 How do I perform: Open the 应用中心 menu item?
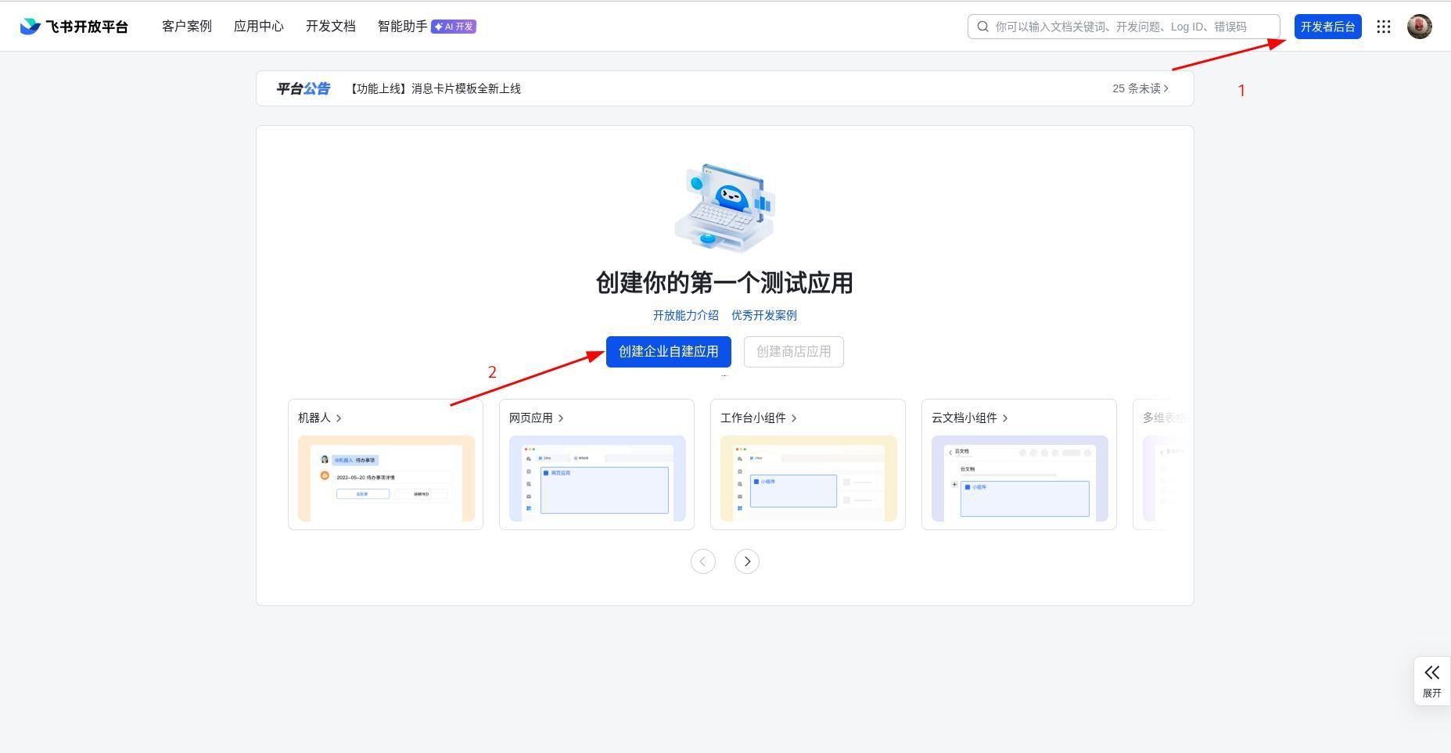click(x=258, y=27)
